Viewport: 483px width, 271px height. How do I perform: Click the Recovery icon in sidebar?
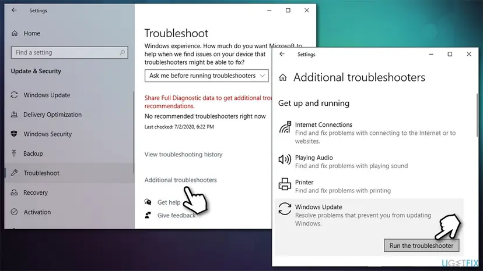click(x=14, y=192)
